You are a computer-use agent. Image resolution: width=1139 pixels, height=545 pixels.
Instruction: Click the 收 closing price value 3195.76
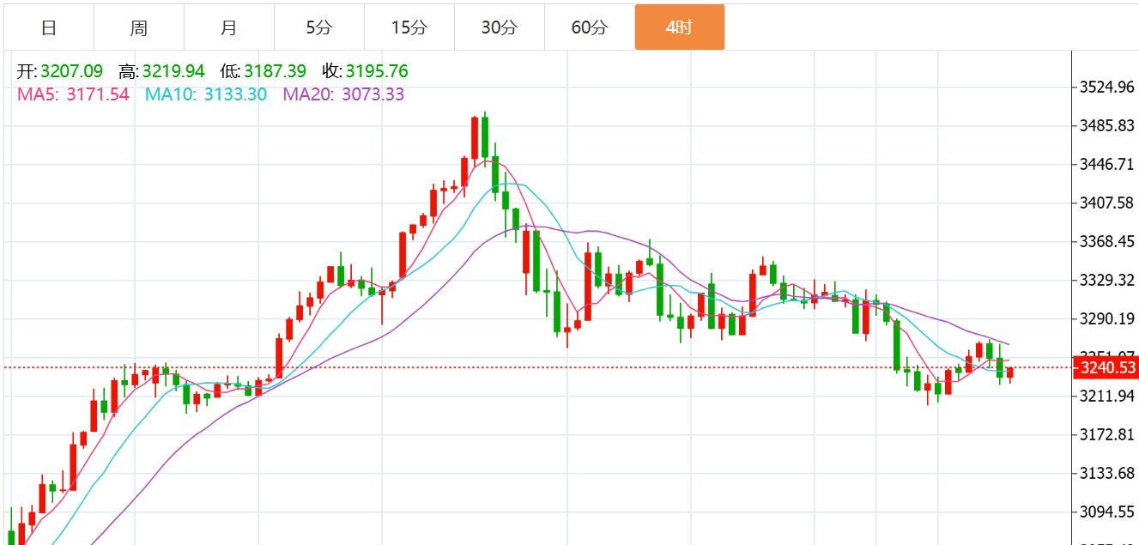[x=377, y=71]
